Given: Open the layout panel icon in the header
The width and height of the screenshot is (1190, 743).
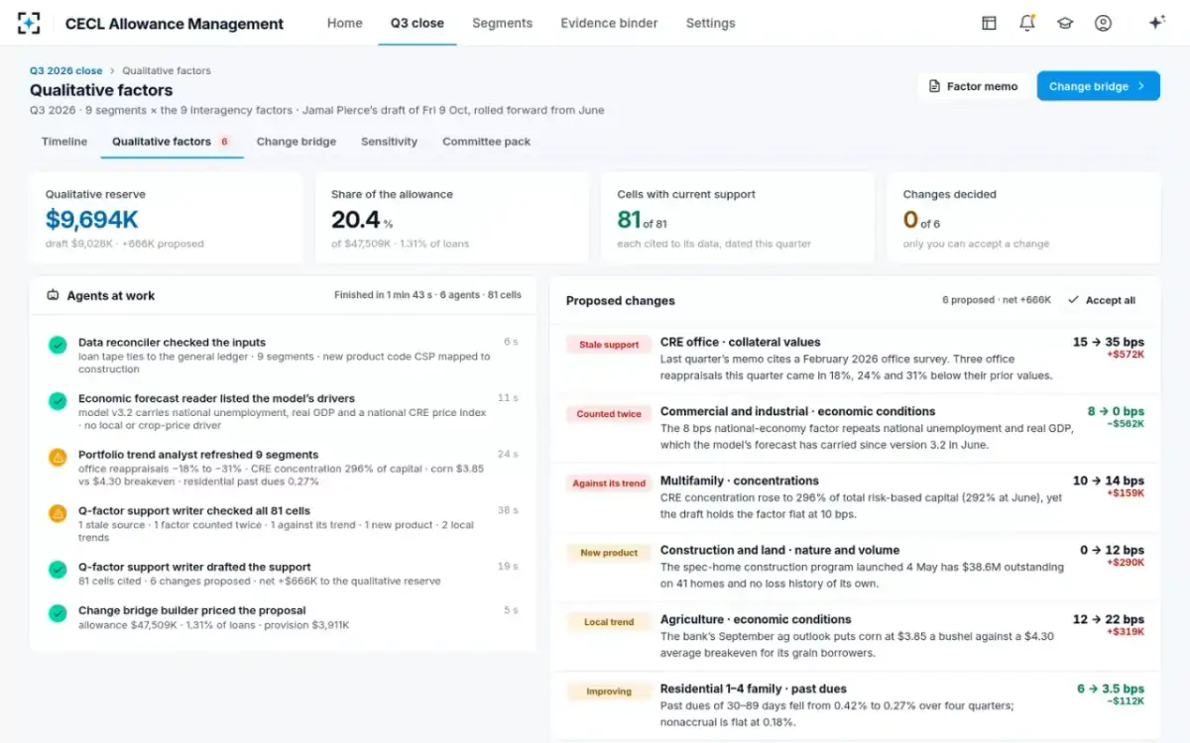Looking at the screenshot, I should point(989,23).
